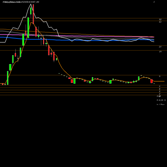Screen dimensions: 167x167
Task: Click the price level label 4
Action: [x=160, y=89]
